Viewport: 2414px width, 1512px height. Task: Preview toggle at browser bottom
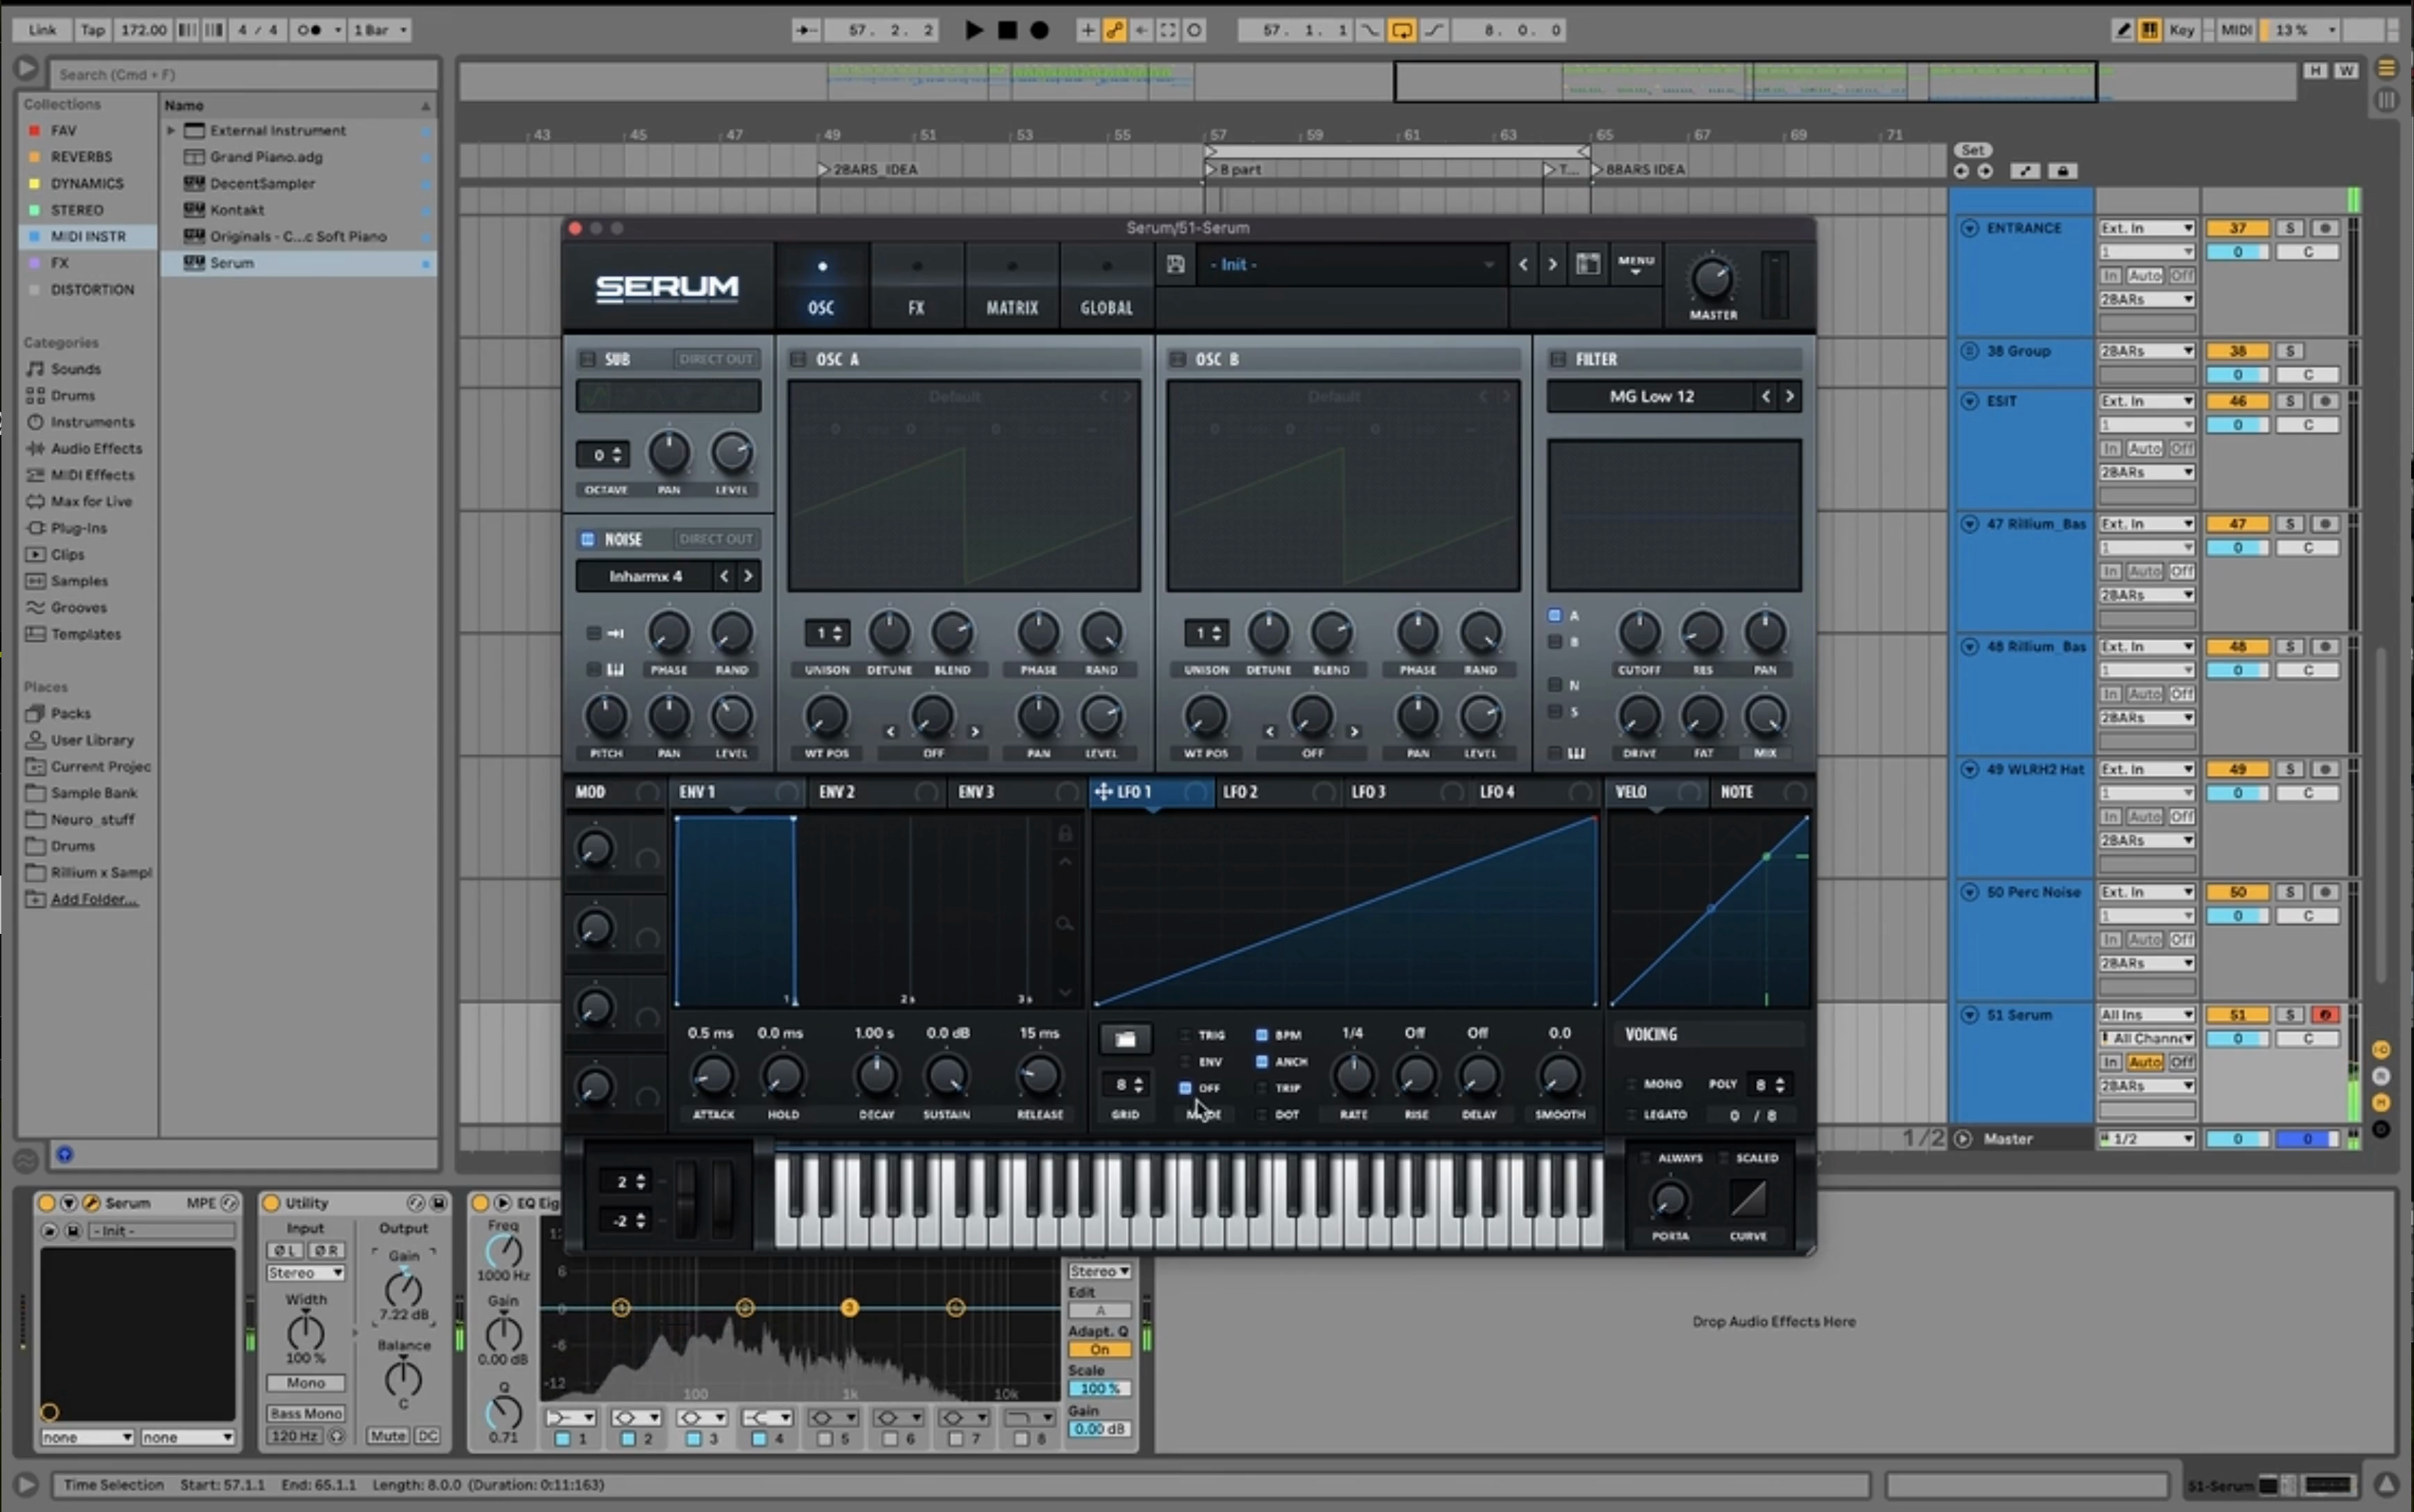click(x=65, y=1154)
